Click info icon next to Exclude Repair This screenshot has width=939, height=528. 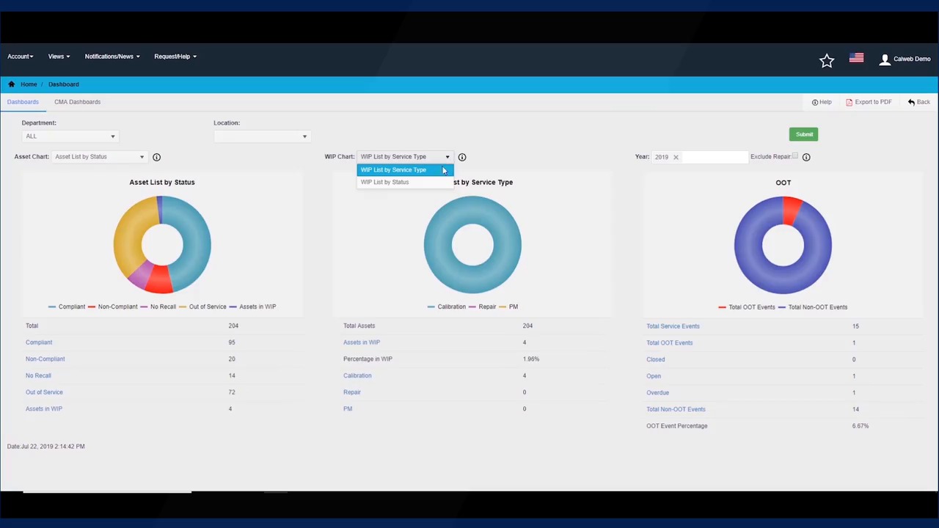pyautogui.click(x=806, y=157)
